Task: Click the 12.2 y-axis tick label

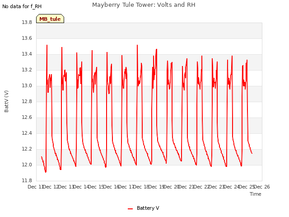Action: 27,149
